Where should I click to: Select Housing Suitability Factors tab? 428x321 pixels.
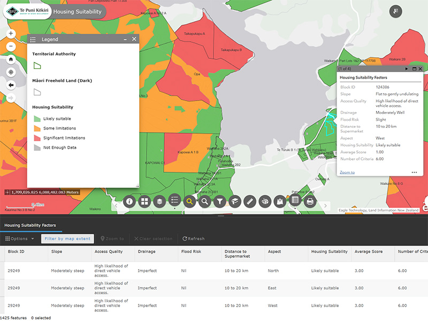(30, 225)
